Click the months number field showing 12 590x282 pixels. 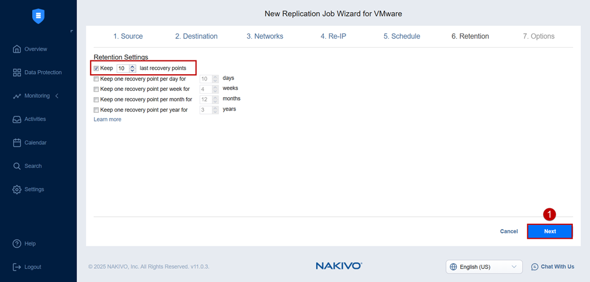(206, 100)
